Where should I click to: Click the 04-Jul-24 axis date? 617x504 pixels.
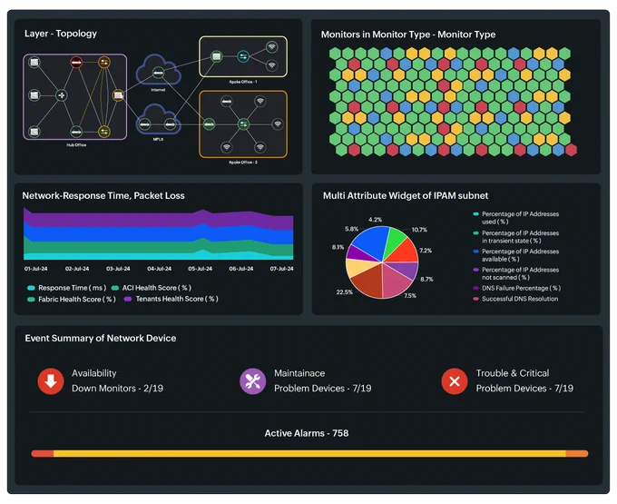pyautogui.click(x=160, y=269)
